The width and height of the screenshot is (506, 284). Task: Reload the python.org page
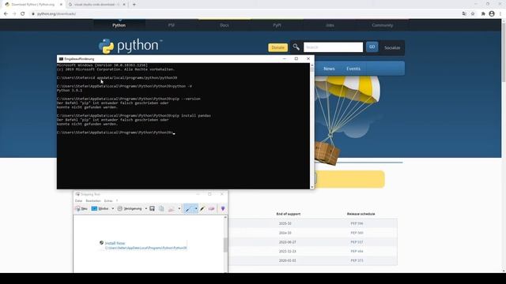click(23, 14)
